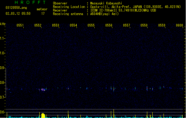Viewport: 186px width, 118px height.
Task: Click the 0553 time marker
Action: click(56, 25)
